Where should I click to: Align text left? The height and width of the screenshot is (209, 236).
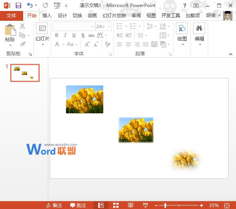120,44
